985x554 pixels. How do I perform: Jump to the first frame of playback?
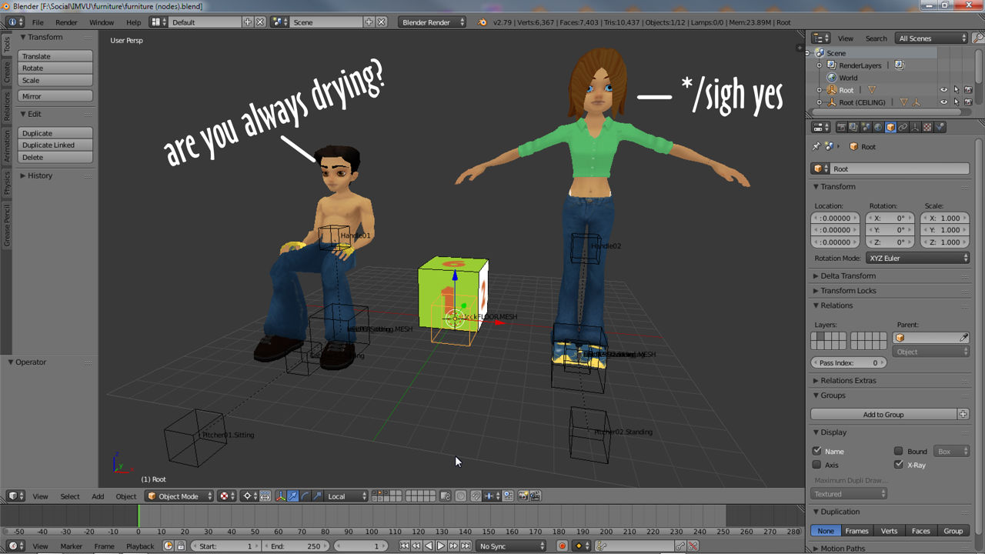click(404, 546)
